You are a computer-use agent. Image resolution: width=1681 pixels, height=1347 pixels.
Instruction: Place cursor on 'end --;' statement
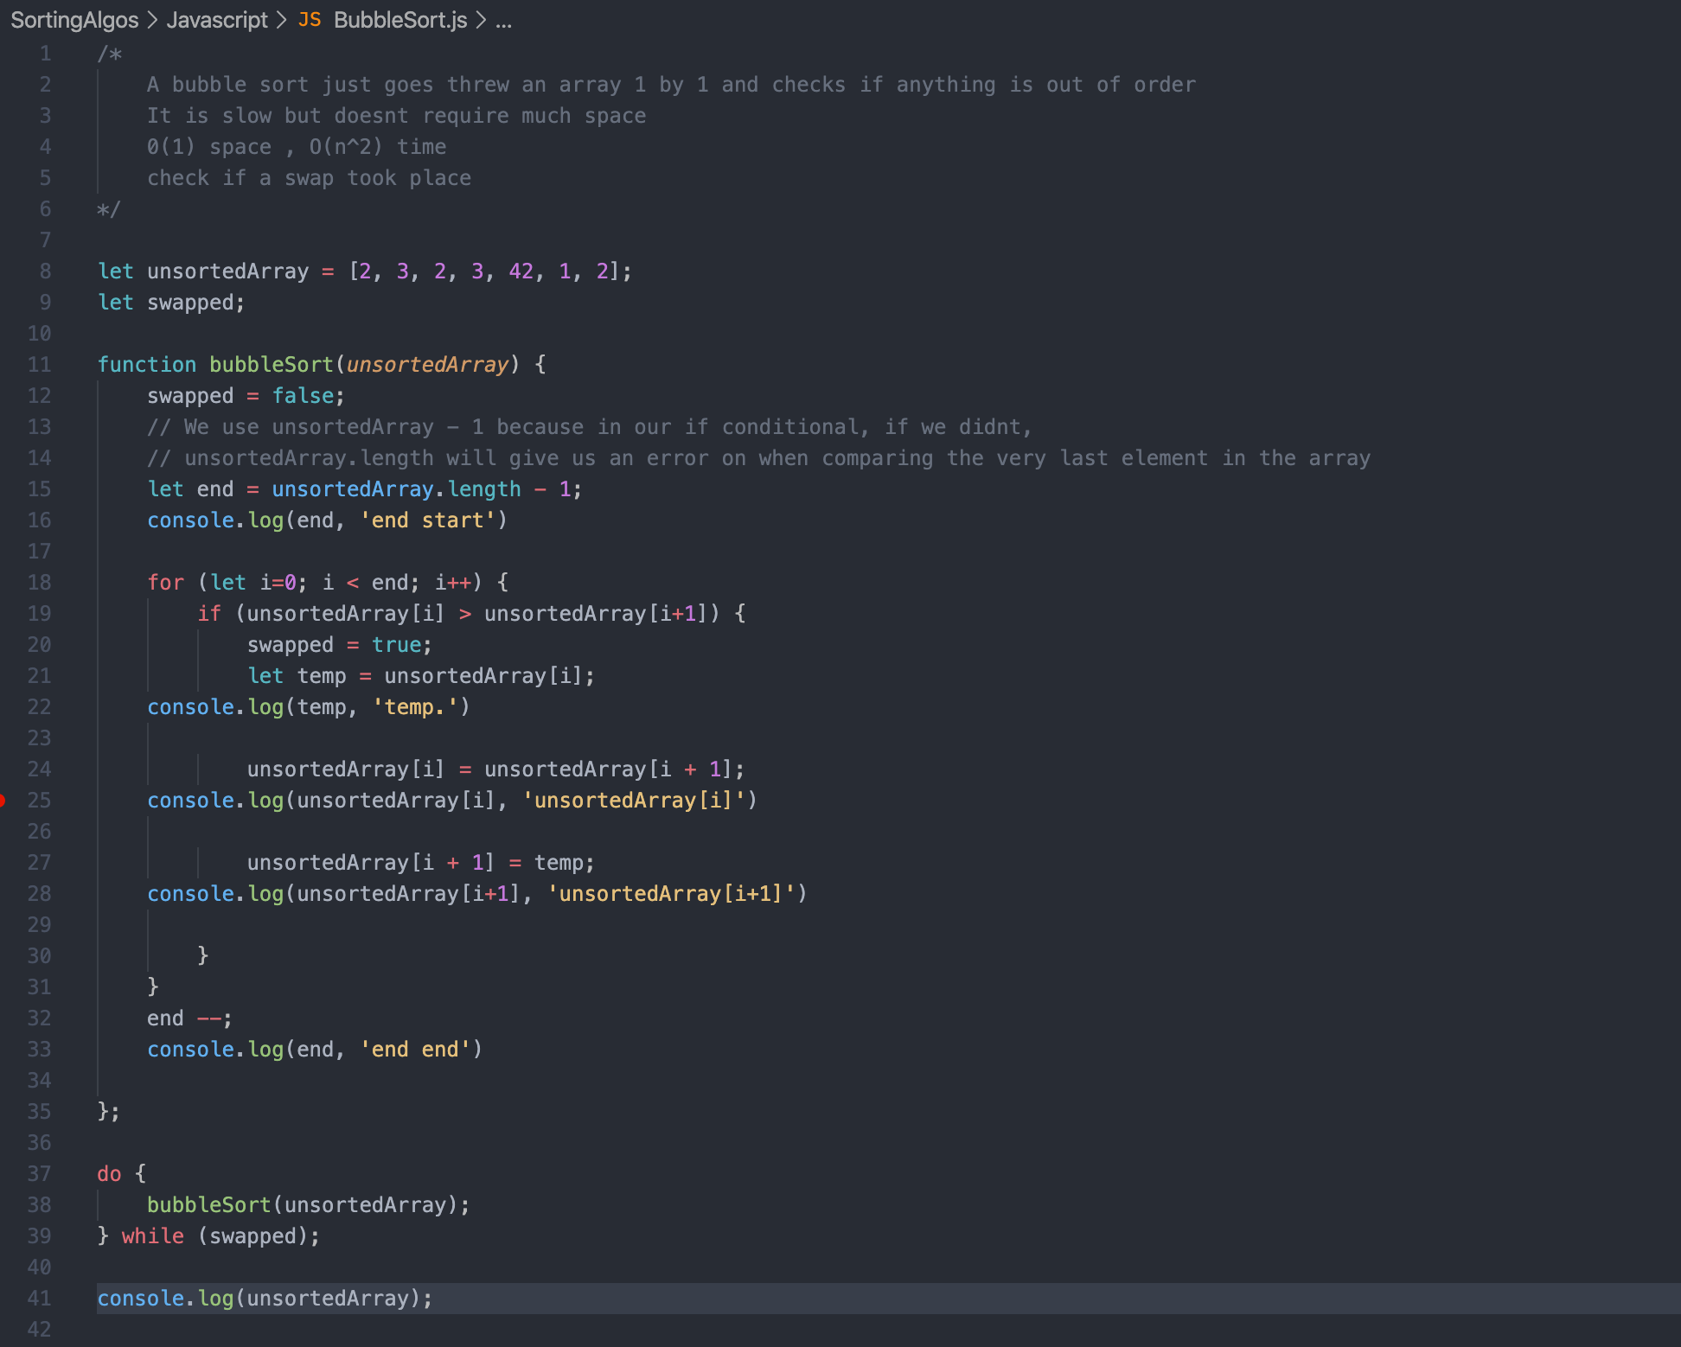[x=189, y=1018]
